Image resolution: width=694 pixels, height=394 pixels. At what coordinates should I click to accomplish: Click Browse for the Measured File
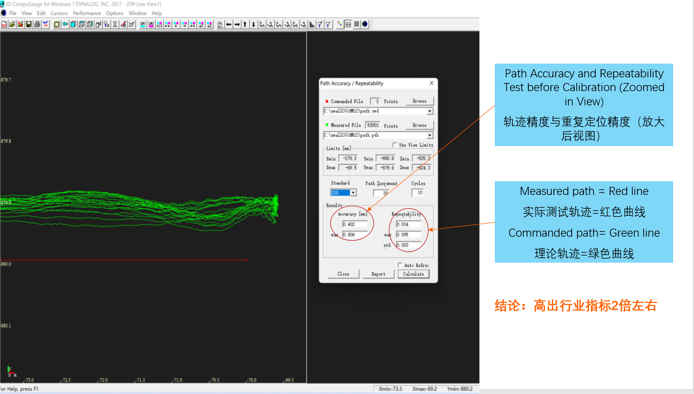coord(420,125)
